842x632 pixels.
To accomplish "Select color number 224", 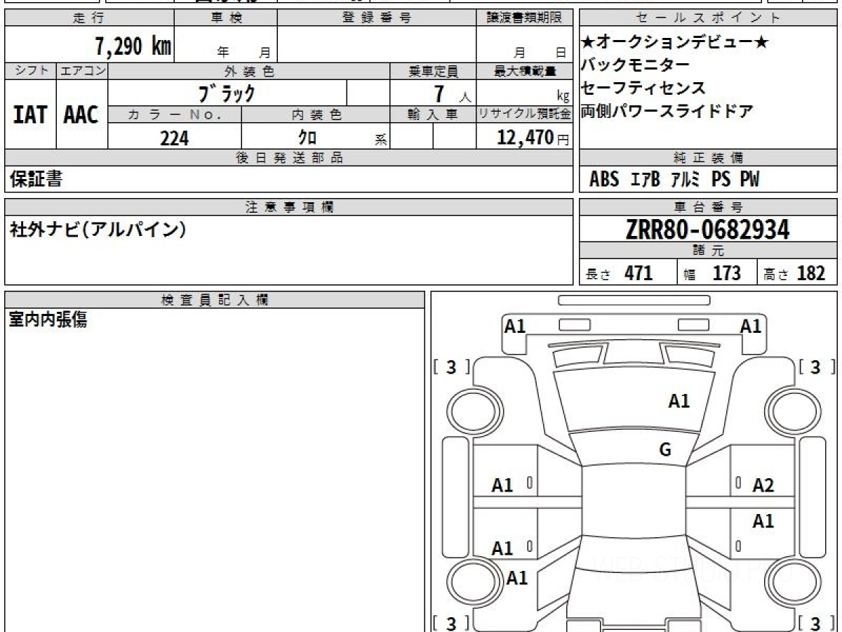I will click(x=175, y=138).
